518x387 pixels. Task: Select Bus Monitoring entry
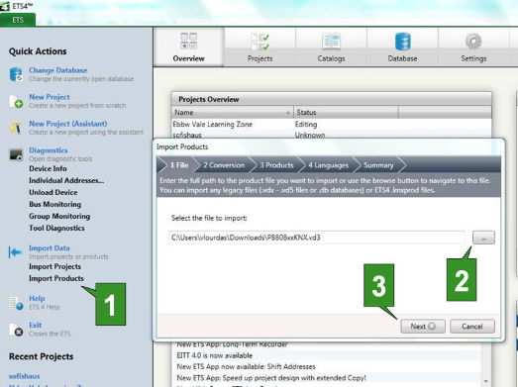pyautogui.click(x=54, y=205)
